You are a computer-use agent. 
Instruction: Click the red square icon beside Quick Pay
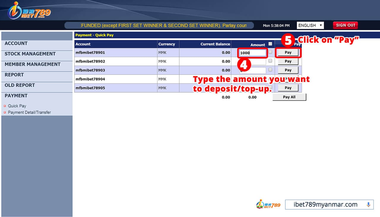click(5, 106)
